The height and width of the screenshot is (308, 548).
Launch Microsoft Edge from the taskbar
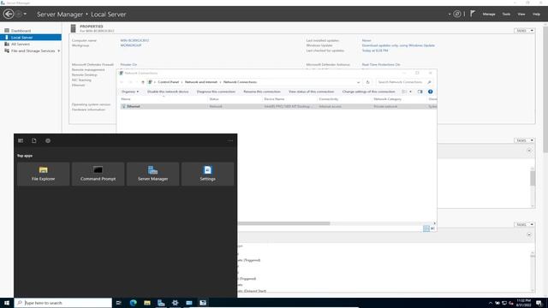tap(134, 303)
